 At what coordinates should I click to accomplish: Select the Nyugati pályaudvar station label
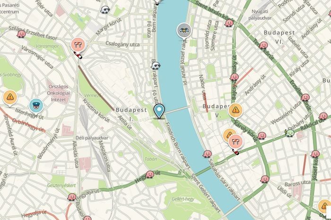[260, 15]
